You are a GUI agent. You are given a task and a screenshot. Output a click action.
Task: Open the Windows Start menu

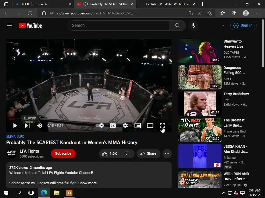click(x=6, y=193)
